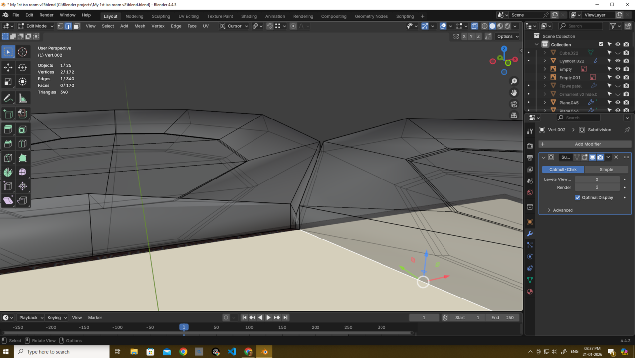Open the Edit Mode dropdown

(x=35, y=26)
